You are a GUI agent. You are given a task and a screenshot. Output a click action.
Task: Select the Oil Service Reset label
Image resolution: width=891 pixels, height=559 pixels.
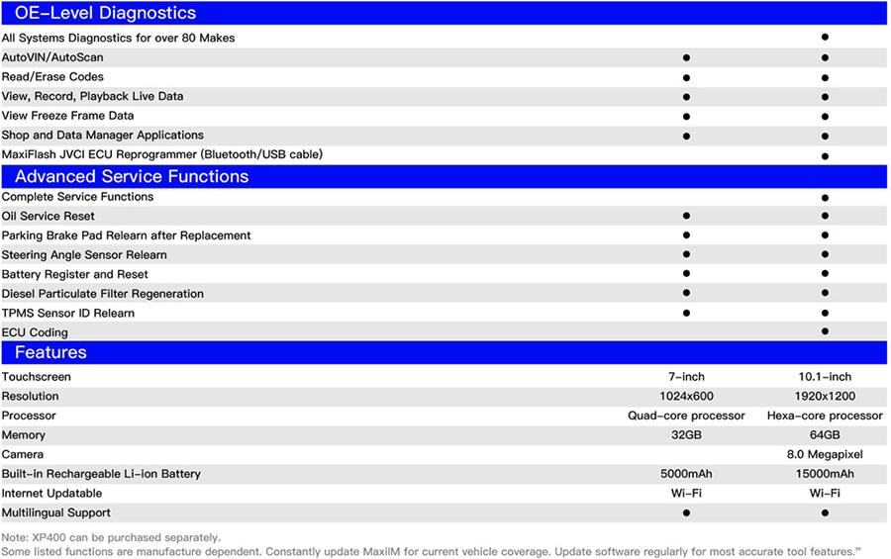[x=48, y=216]
